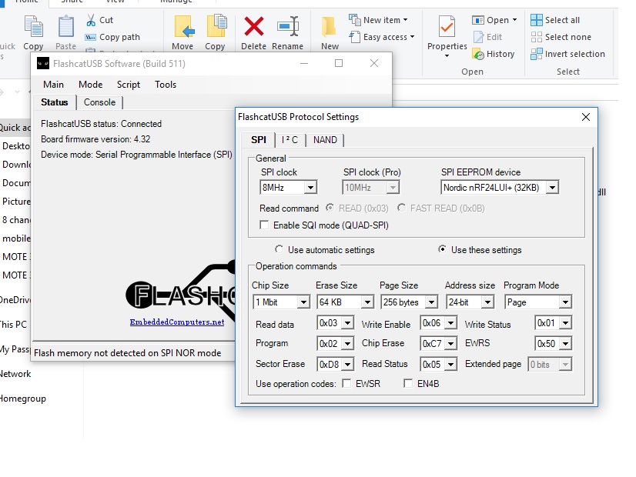Check the EN4B operation code box

408,383
